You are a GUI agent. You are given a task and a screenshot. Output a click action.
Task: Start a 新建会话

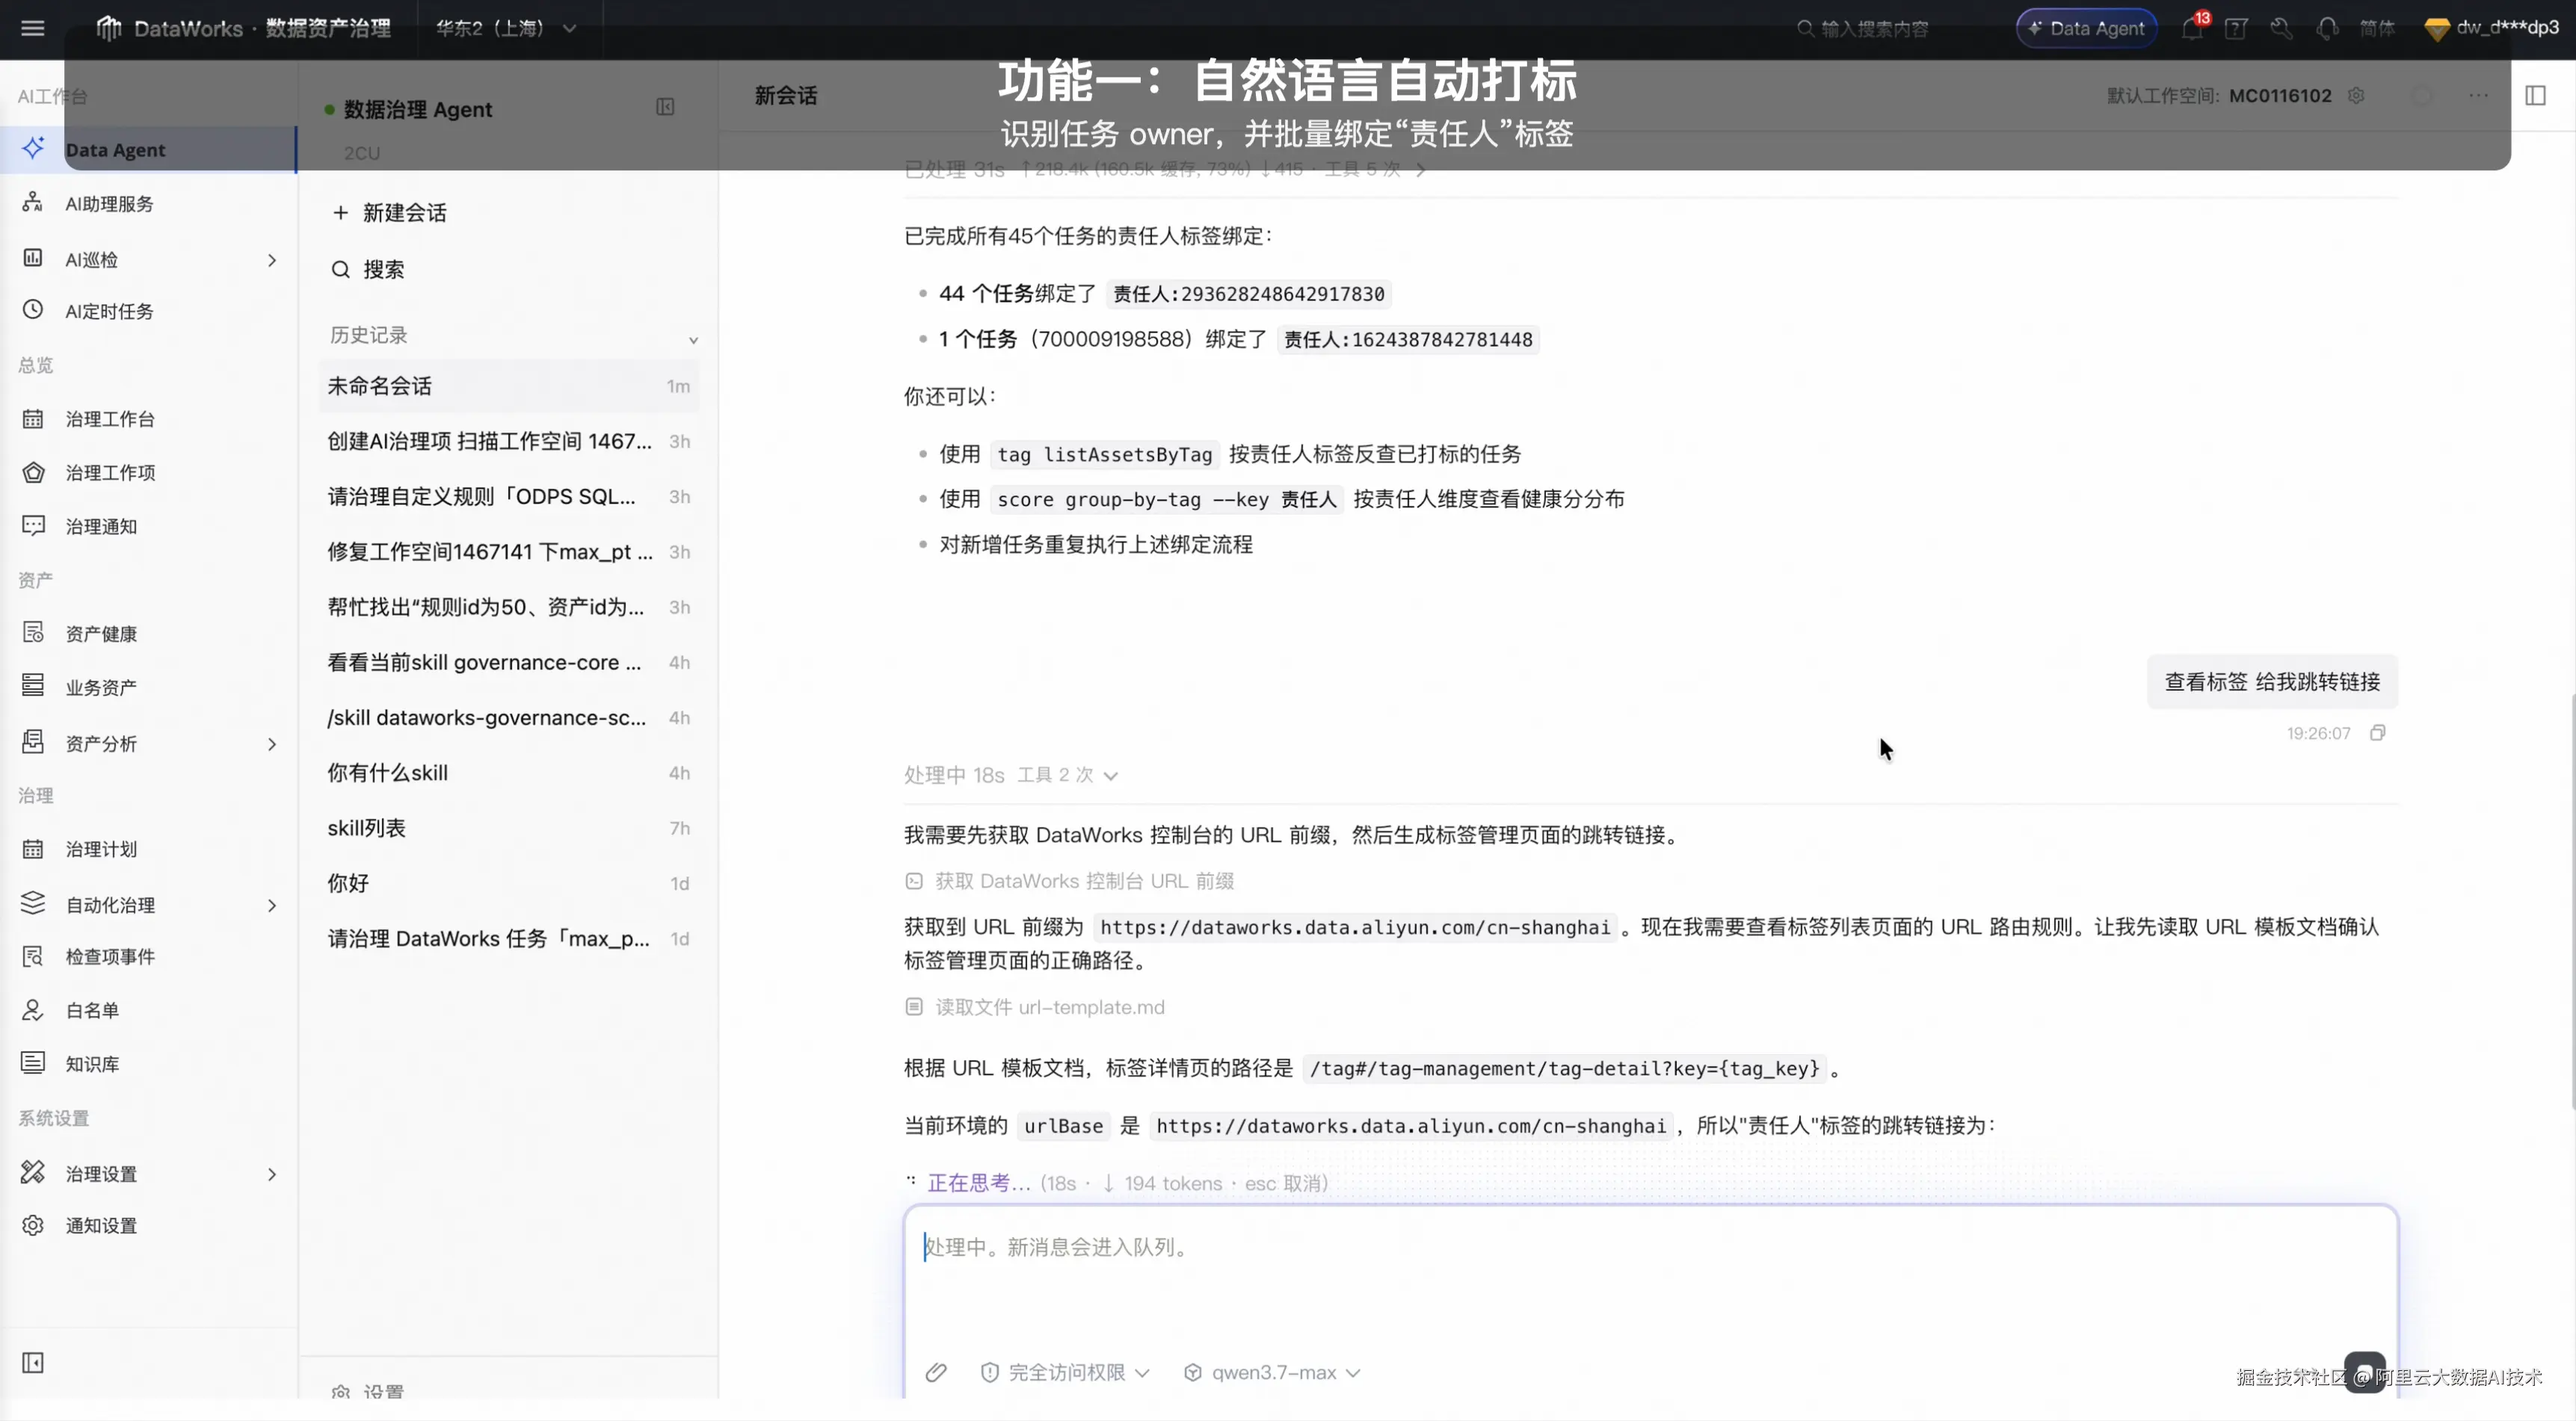390,213
